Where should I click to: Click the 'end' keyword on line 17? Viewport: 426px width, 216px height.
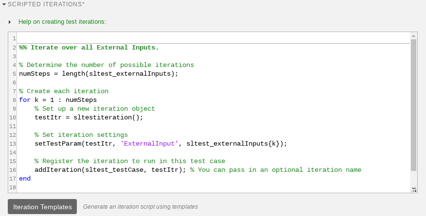click(x=25, y=179)
